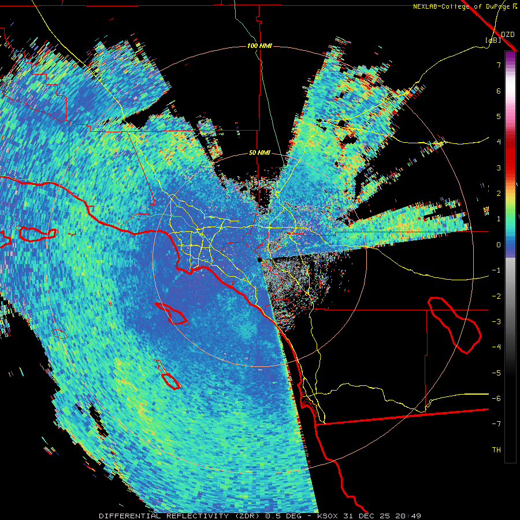Image resolution: width=520 pixels, height=520 pixels.
Task: Select the -5 value on the dB scale
Action: point(496,373)
